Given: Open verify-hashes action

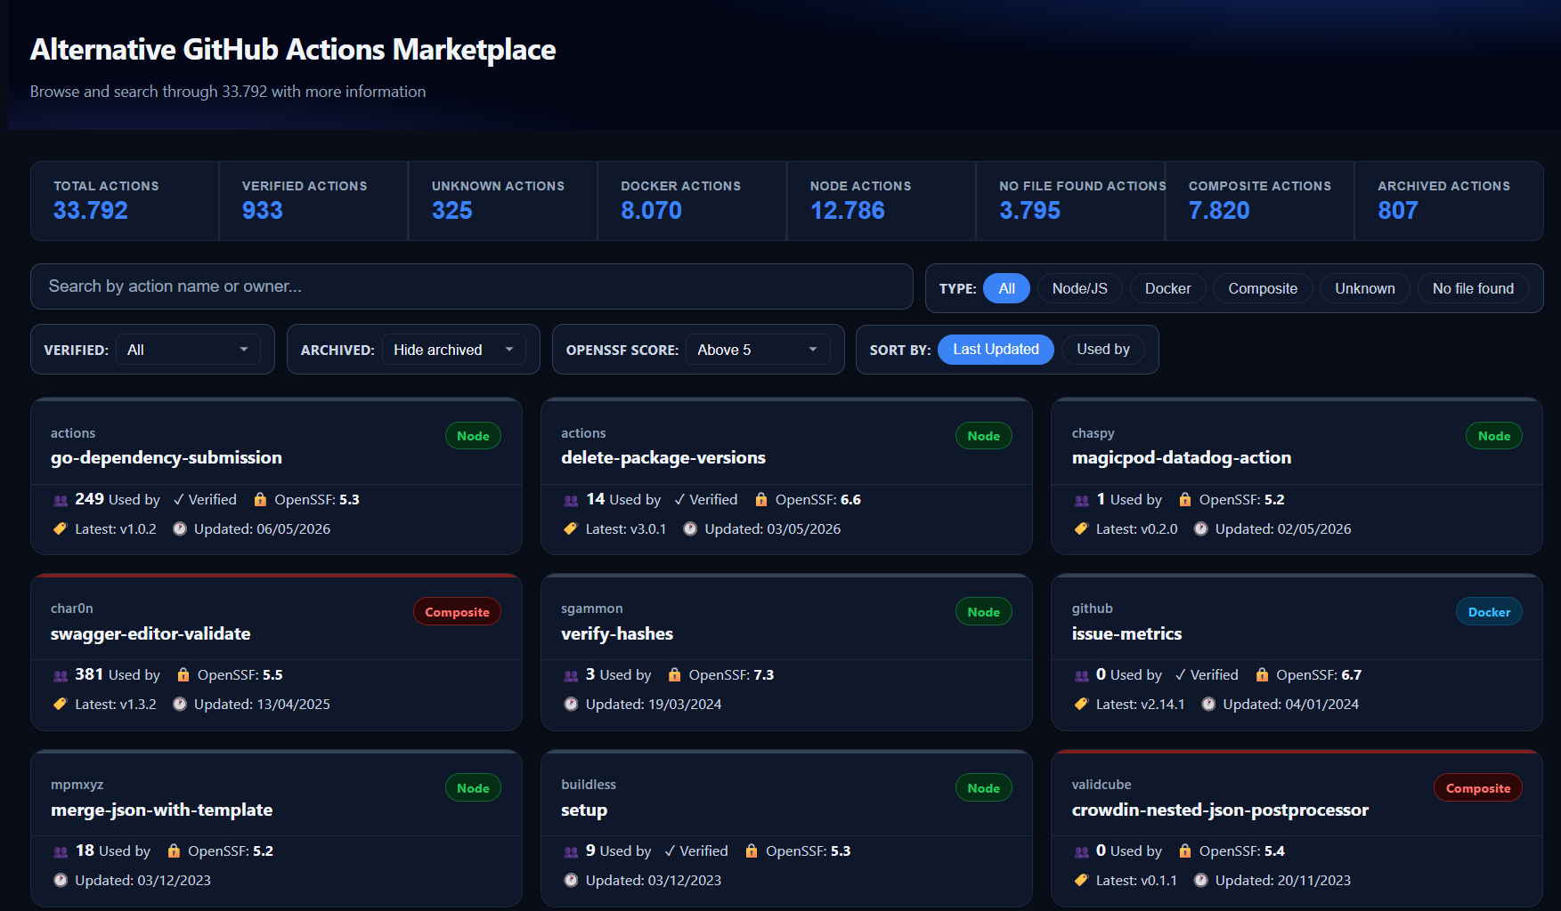Looking at the screenshot, I should [617, 634].
